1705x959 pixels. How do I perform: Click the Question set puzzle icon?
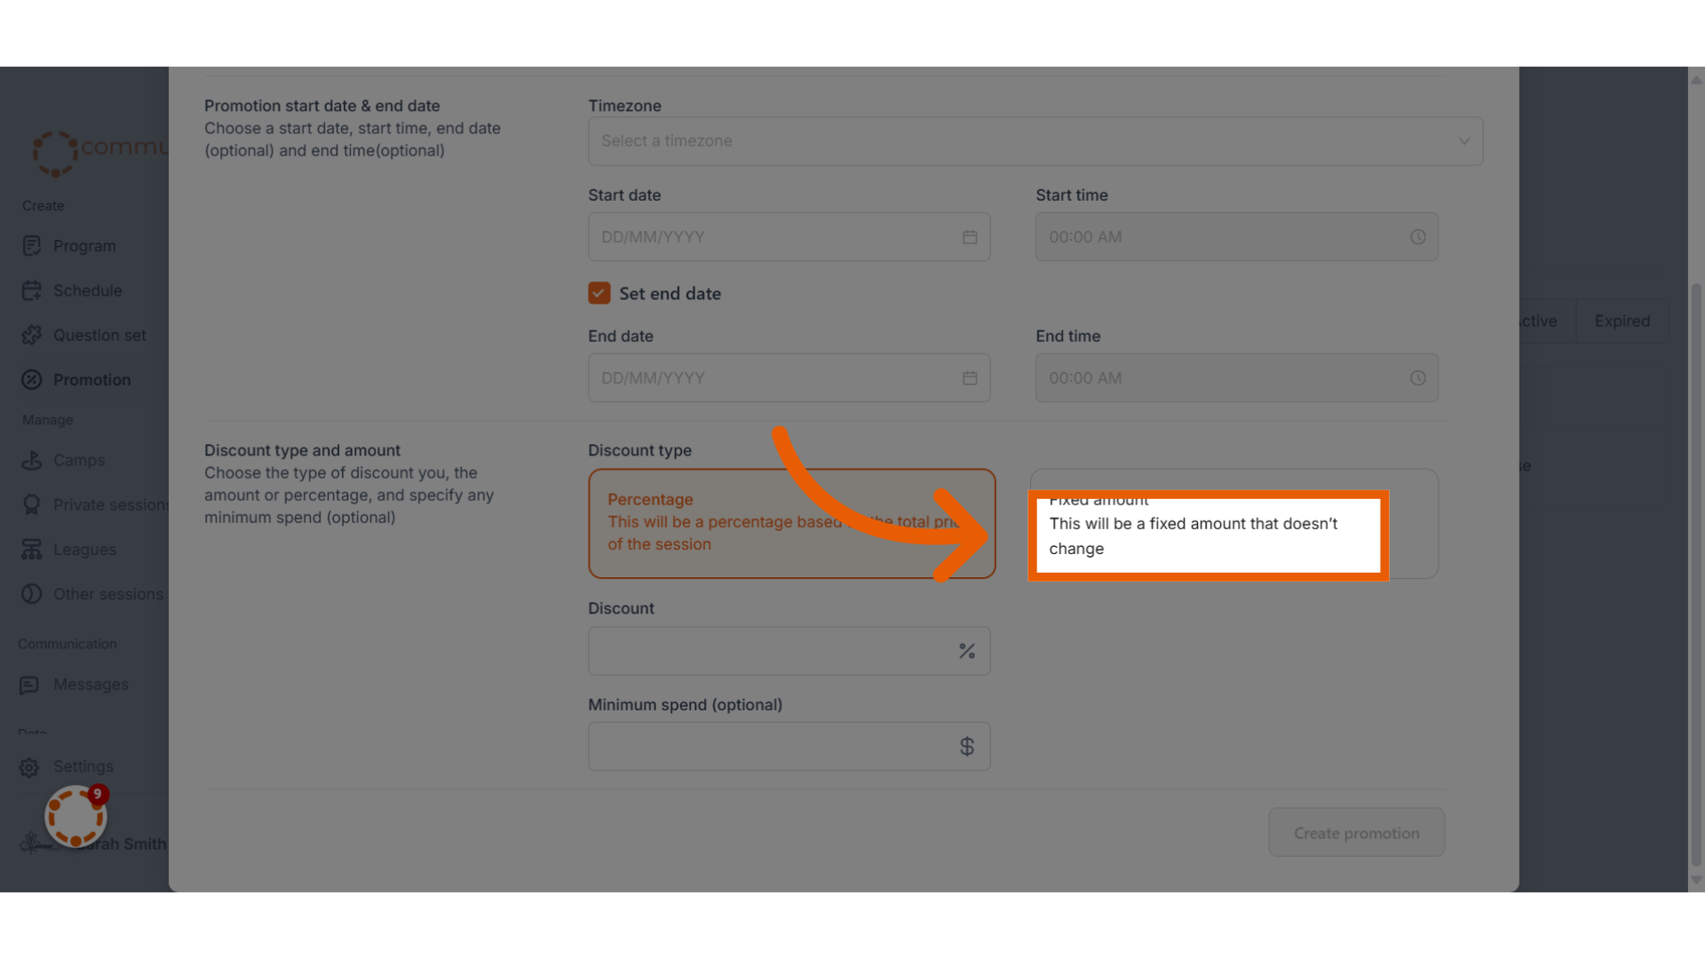coord(32,335)
